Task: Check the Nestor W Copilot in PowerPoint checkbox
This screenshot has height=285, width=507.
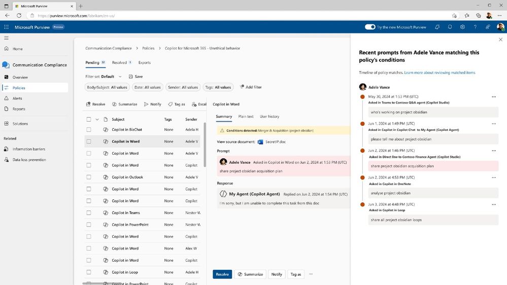Action: pos(89,225)
